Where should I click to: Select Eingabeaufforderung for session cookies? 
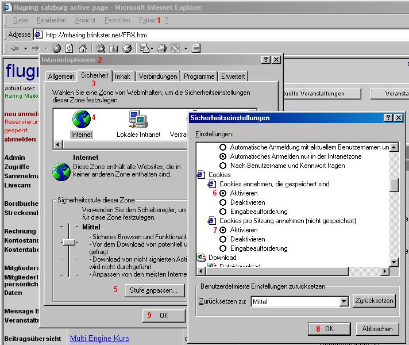(x=223, y=248)
